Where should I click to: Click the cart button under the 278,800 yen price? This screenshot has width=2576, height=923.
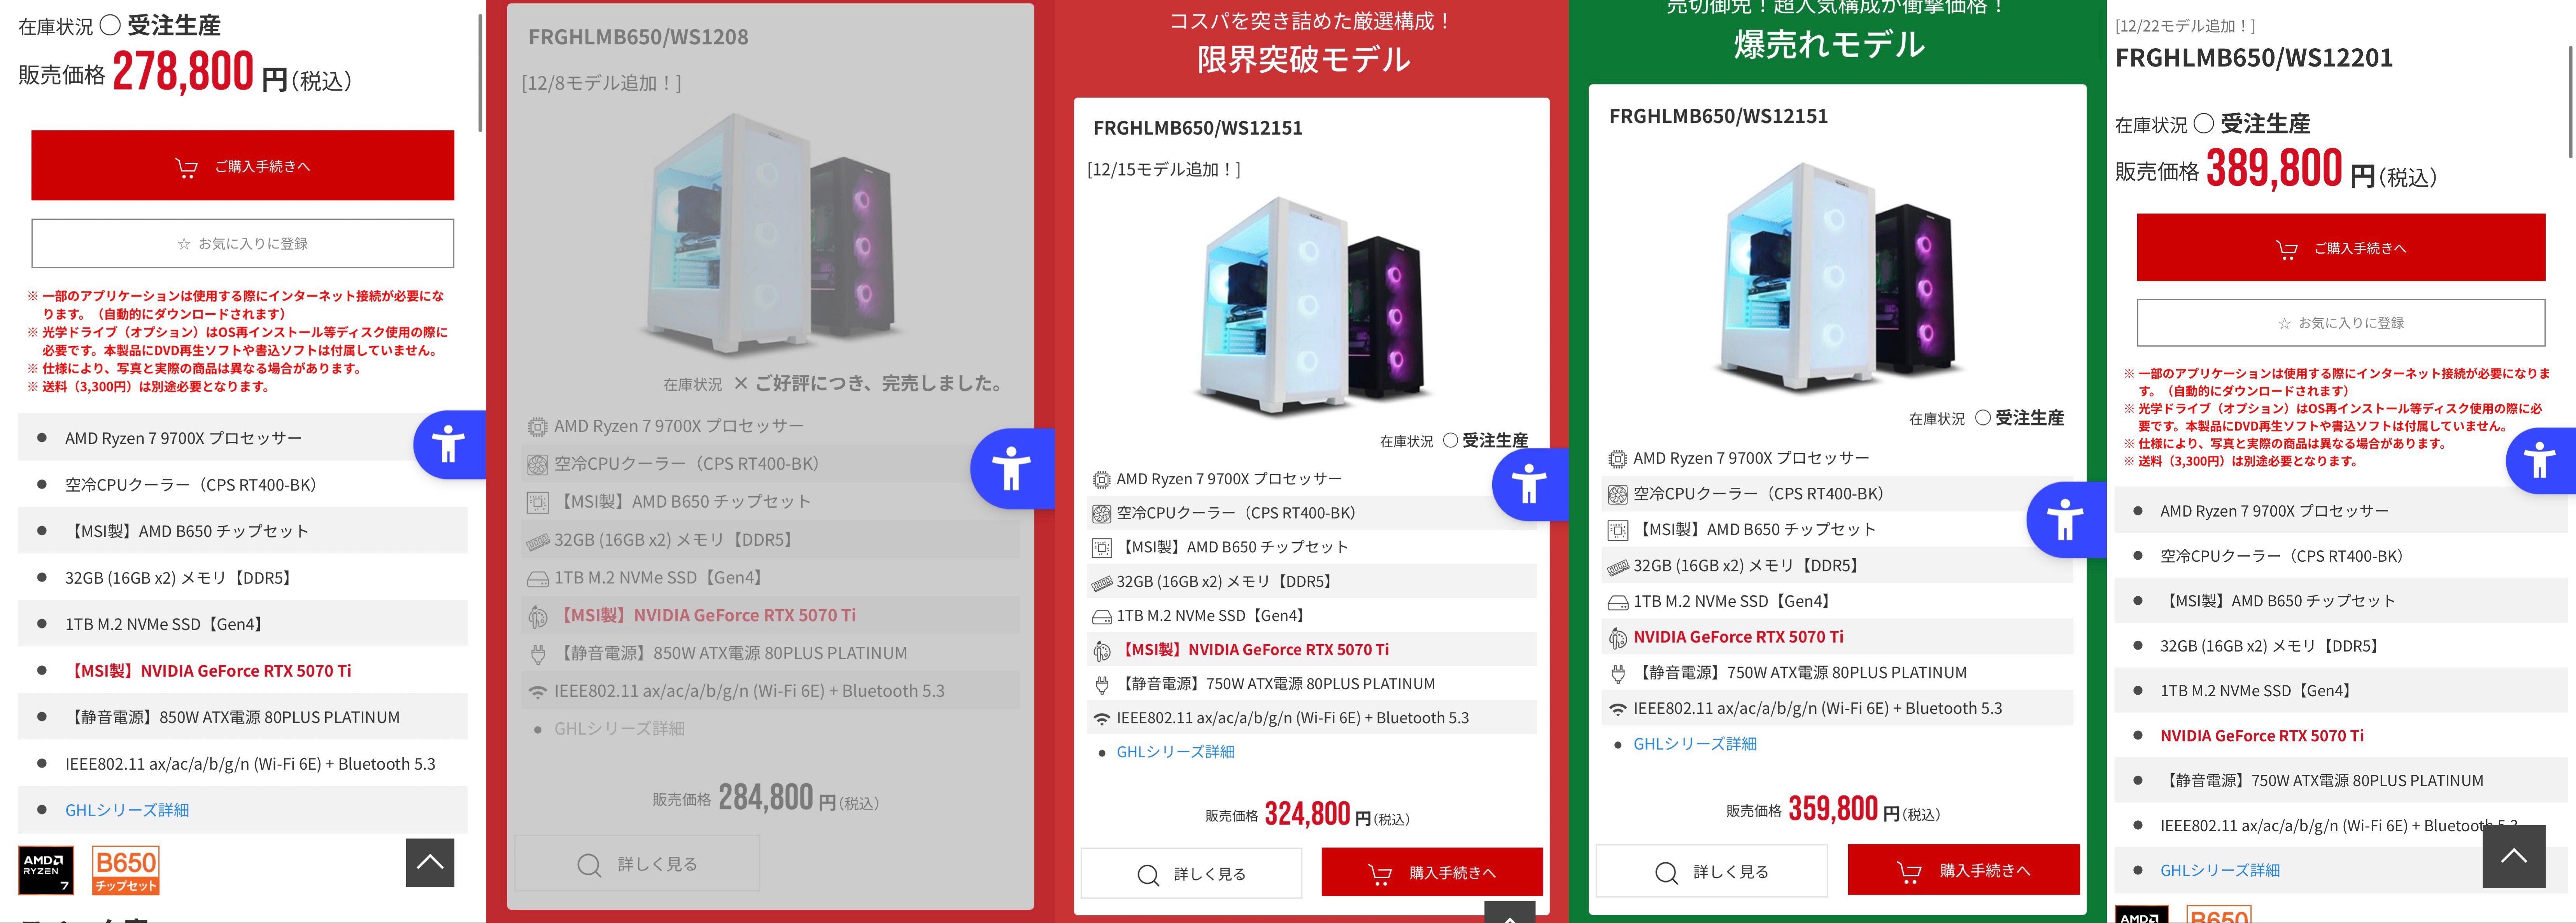(242, 166)
